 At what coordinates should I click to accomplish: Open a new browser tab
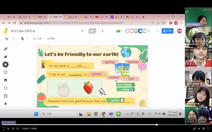(x=143, y=17)
